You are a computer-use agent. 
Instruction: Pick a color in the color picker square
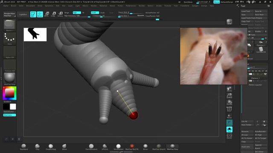[x=9, y=93]
